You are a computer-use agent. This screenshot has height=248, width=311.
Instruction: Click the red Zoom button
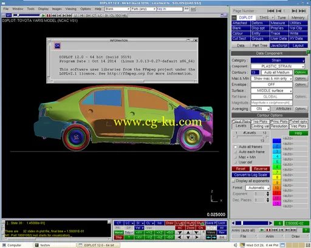click(190, 228)
